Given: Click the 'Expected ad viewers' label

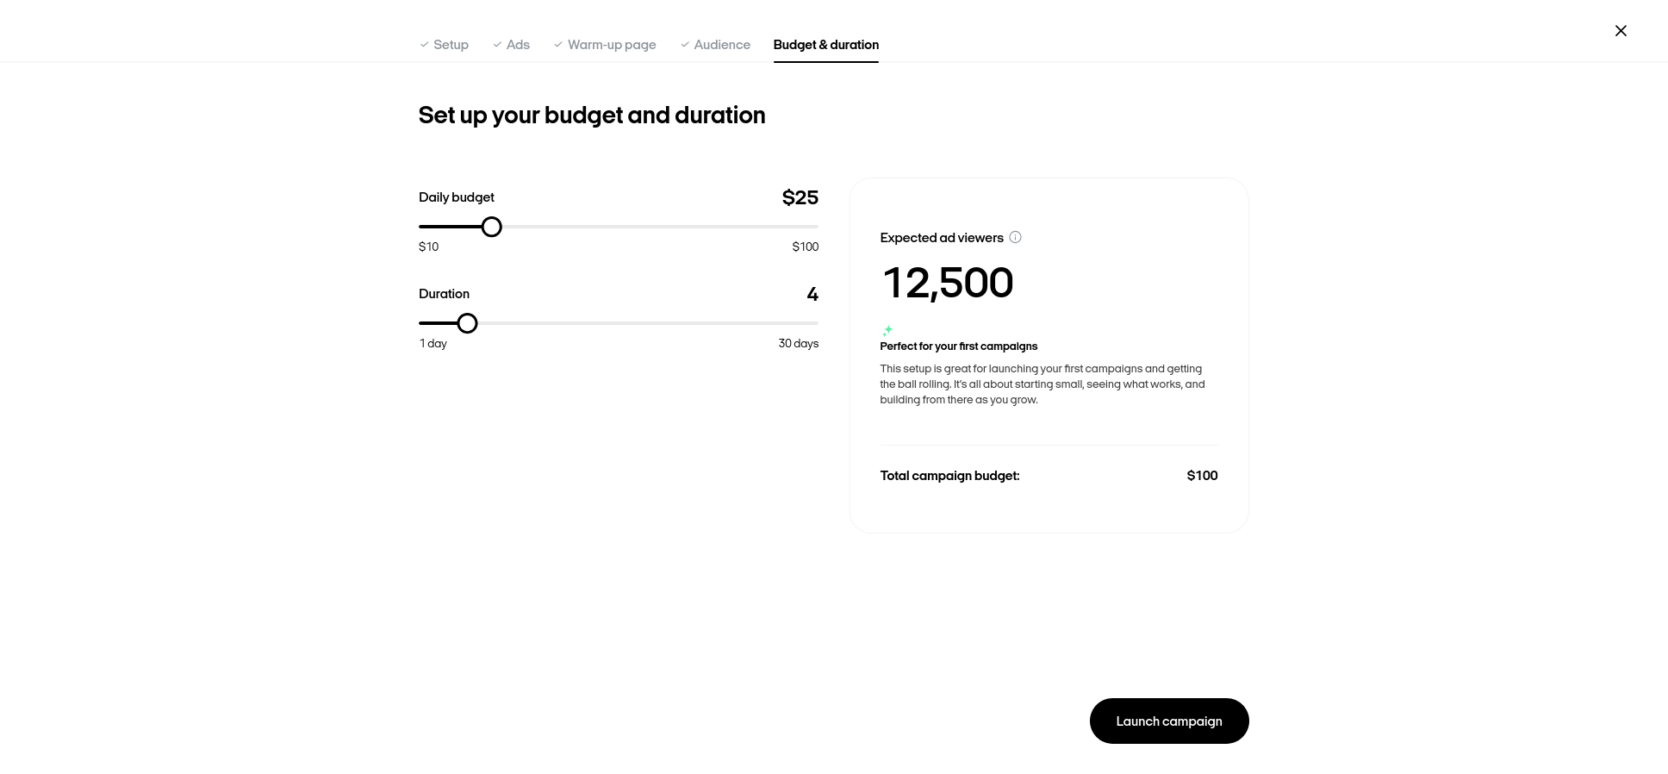Looking at the screenshot, I should (942, 238).
